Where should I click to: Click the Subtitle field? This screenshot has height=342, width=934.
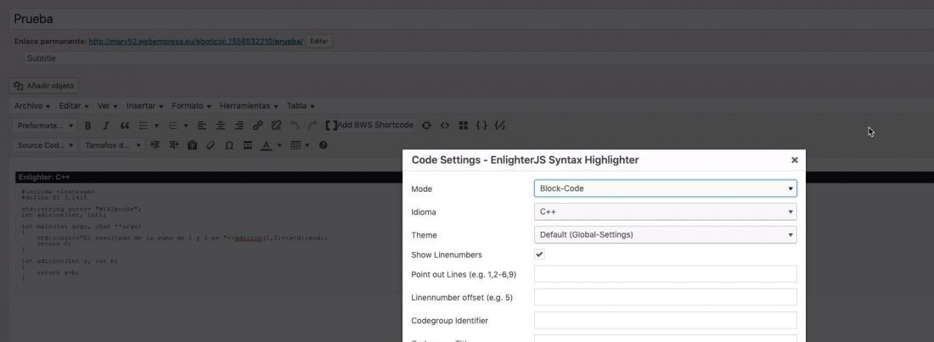(478, 59)
